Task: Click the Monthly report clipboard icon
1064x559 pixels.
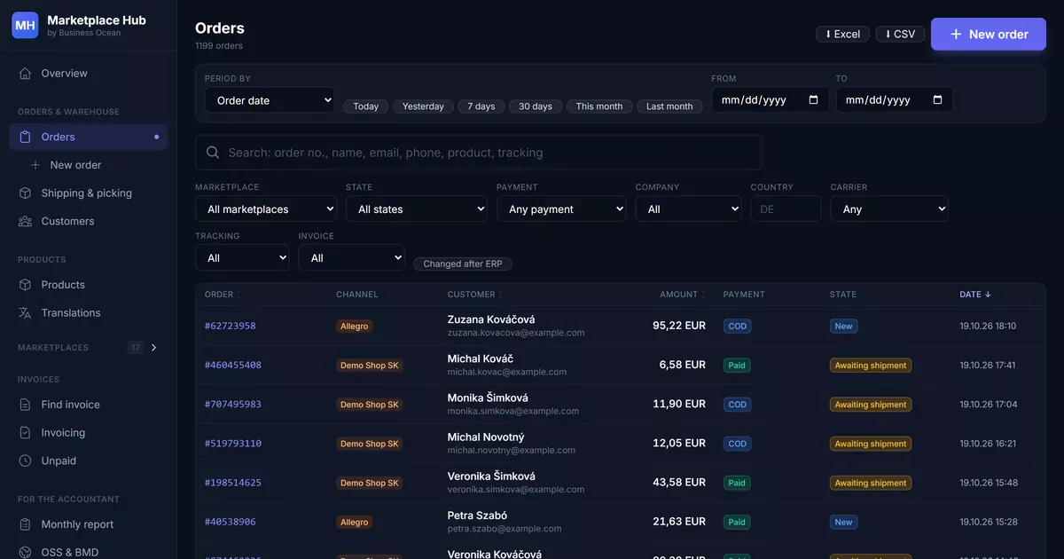Action: coord(25,524)
